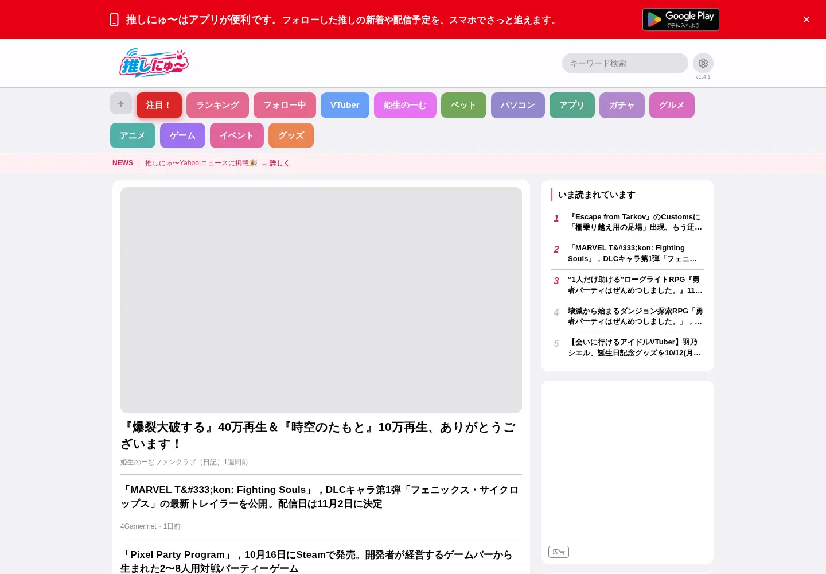Open the パソコン category tab
This screenshot has width=826, height=574.
point(517,105)
